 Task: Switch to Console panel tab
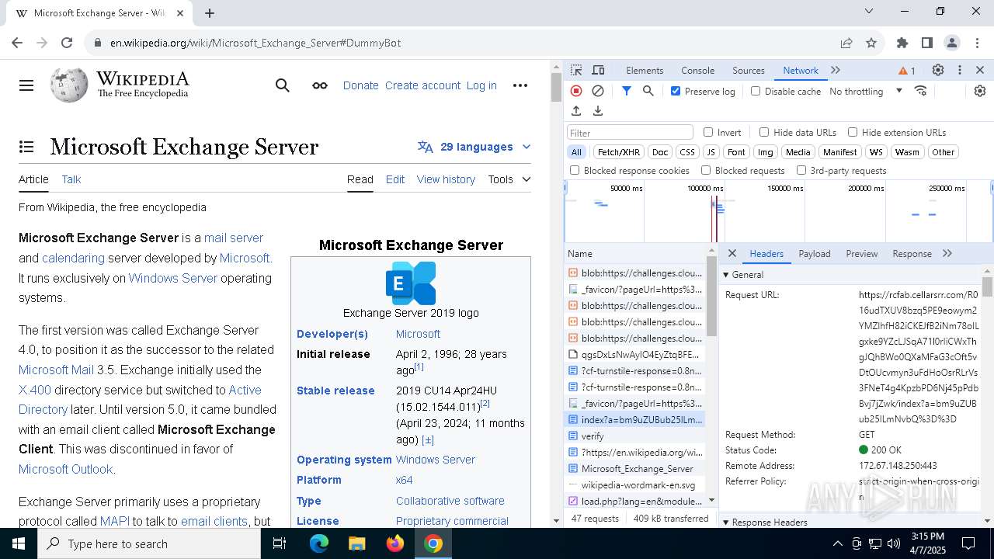pyautogui.click(x=697, y=70)
